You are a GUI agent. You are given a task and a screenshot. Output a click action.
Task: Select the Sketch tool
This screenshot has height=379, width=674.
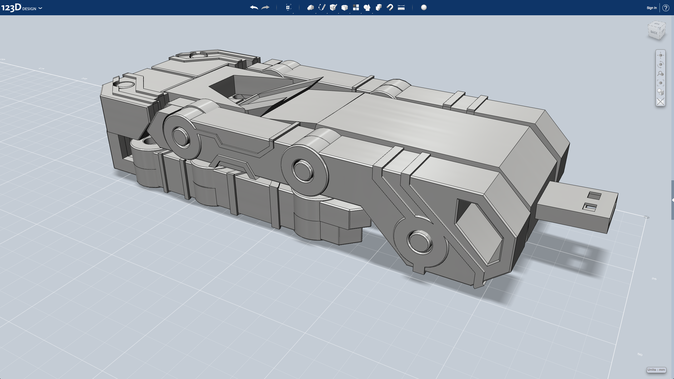pyautogui.click(x=322, y=8)
